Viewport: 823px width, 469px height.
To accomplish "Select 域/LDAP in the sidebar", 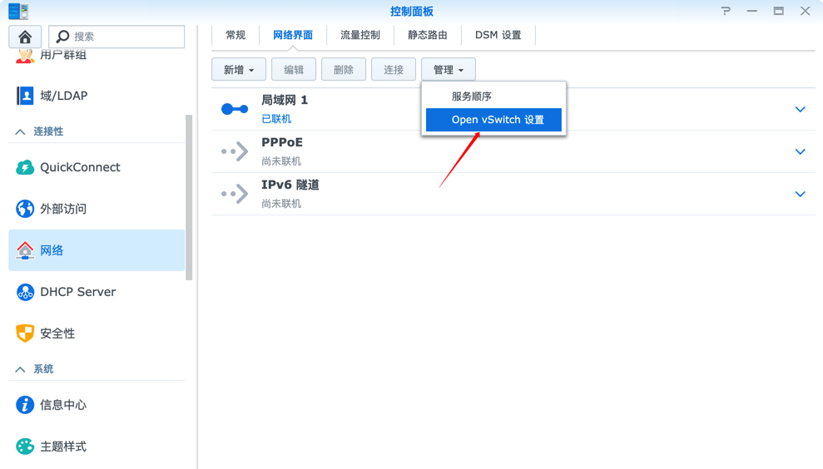I will pyautogui.click(x=97, y=96).
